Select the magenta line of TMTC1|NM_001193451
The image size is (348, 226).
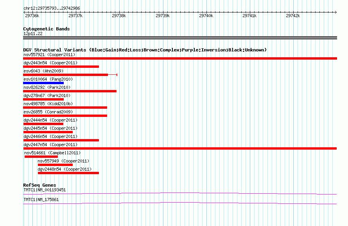pyautogui.click(x=180, y=194)
